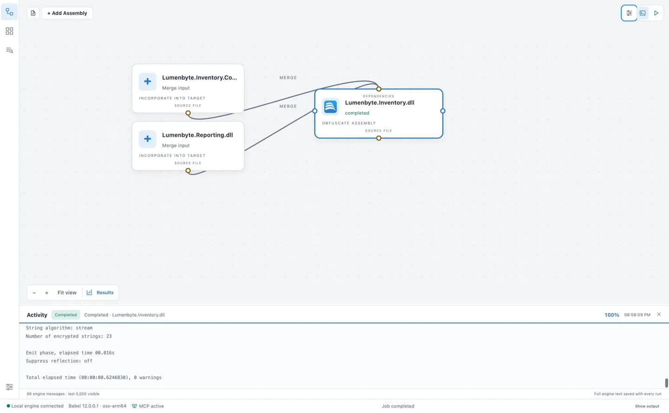The height and width of the screenshot is (413, 669).
Task: Click the 'Suppress reflection: off' log line
Action: point(59,361)
